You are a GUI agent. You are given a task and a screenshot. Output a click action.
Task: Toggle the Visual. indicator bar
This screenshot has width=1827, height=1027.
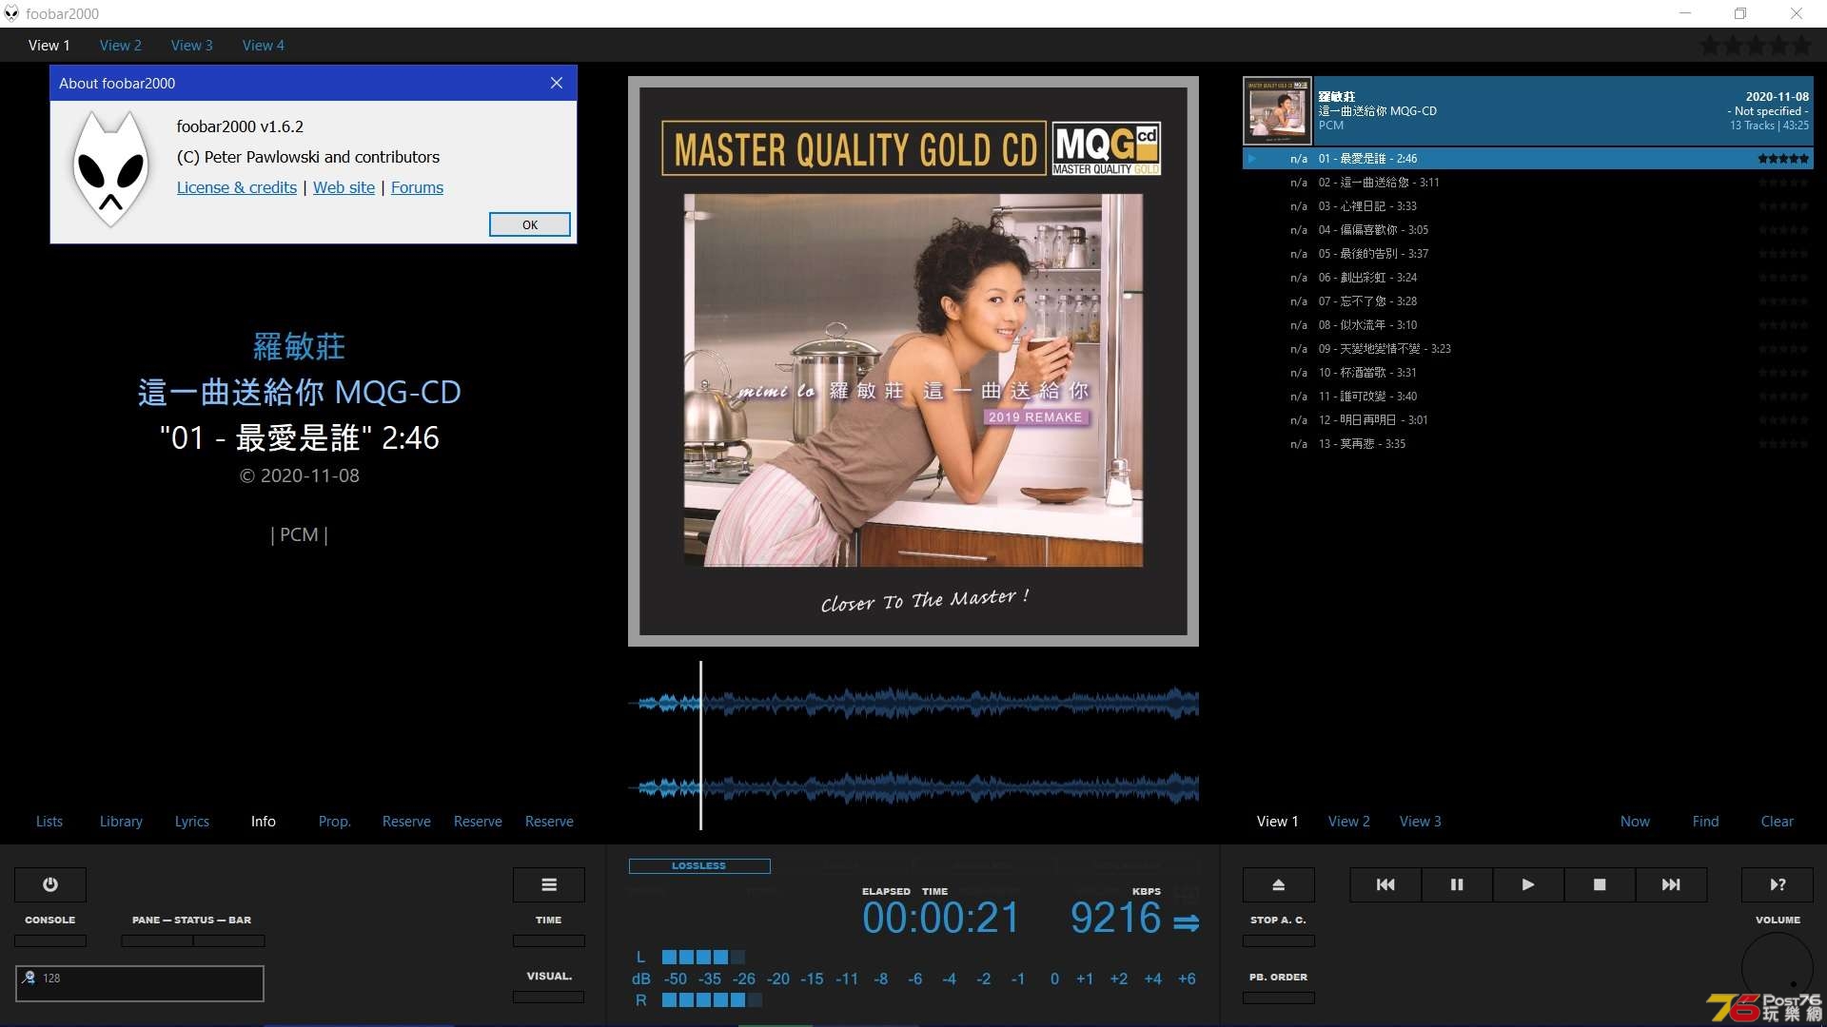(x=549, y=997)
